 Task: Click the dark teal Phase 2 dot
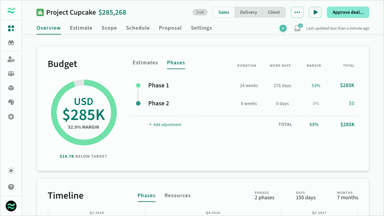pyautogui.click(x=138, y=104)
